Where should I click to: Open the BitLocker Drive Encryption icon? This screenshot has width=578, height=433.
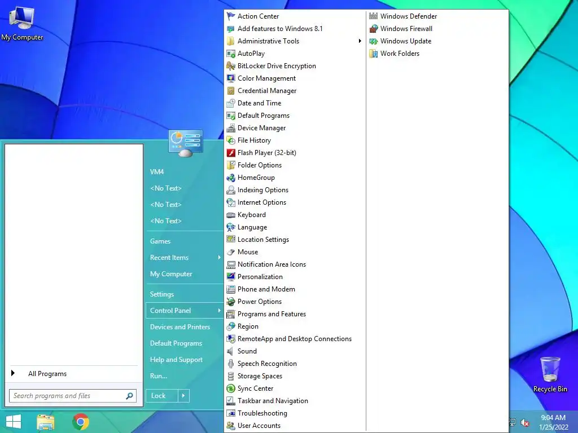click(231, 66)
